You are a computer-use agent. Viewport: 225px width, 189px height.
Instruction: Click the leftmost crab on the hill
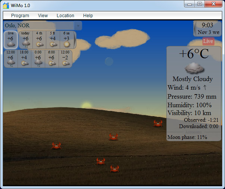(56, 146)
